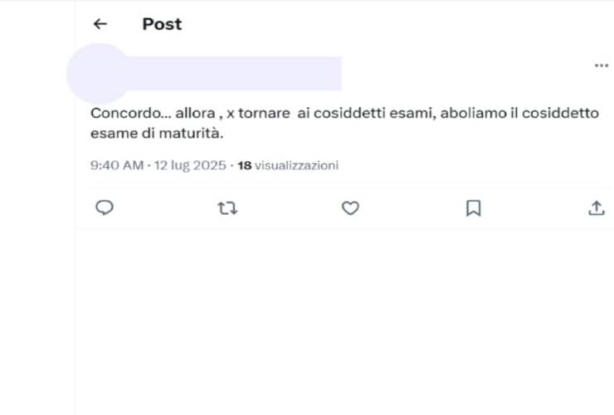The height and width of the screenshot is (415, 614).
Task: Go back using the left arrow
Action: [x=100, y=24]
